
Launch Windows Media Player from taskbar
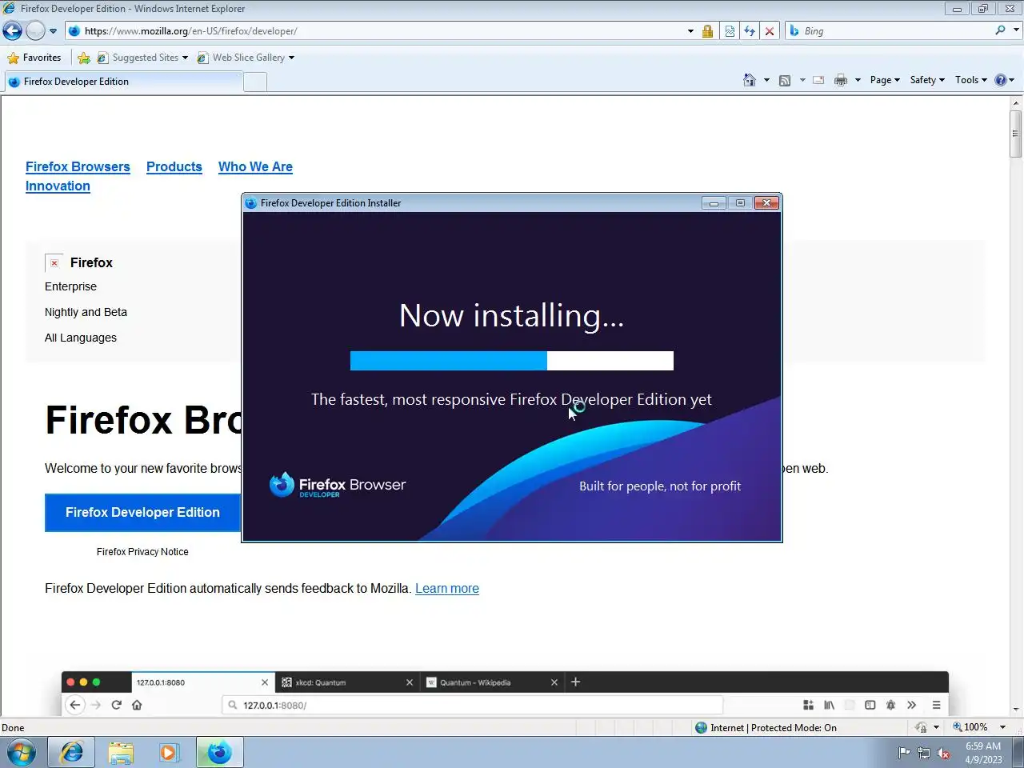coord(168,753)
